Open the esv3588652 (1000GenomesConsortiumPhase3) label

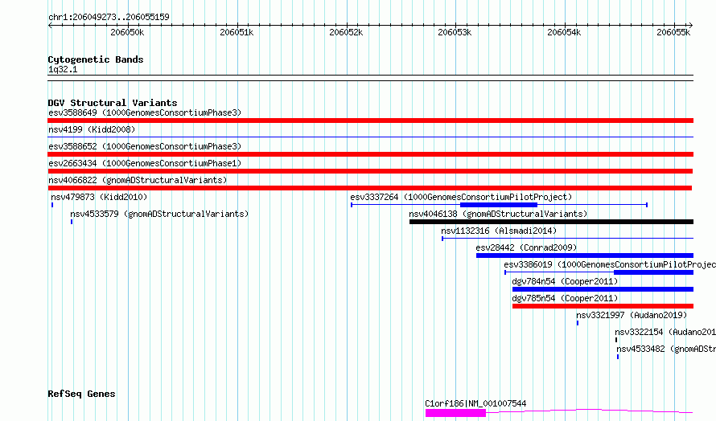(x=145, y=146)
